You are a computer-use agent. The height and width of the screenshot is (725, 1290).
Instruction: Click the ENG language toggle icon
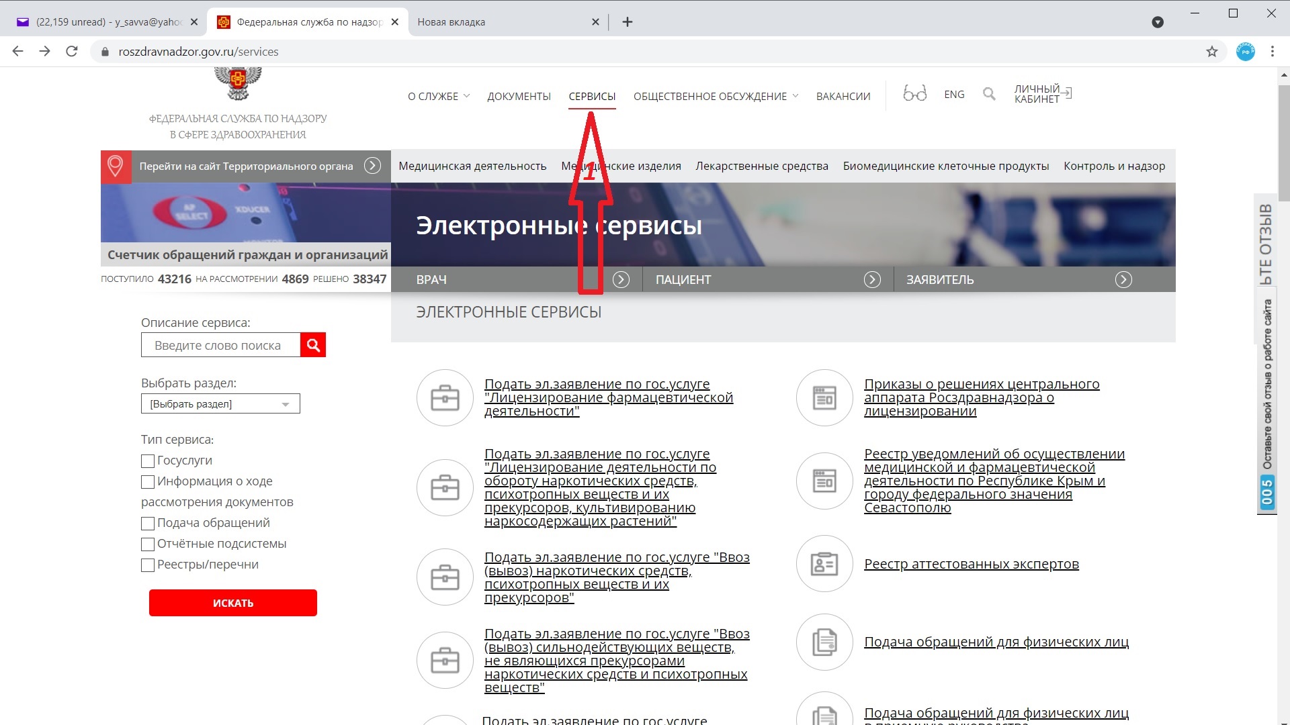[954, 95]
